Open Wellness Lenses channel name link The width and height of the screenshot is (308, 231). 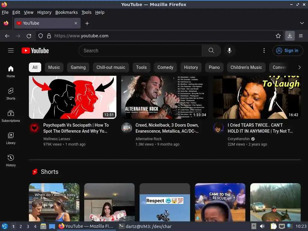pos(57,139)
